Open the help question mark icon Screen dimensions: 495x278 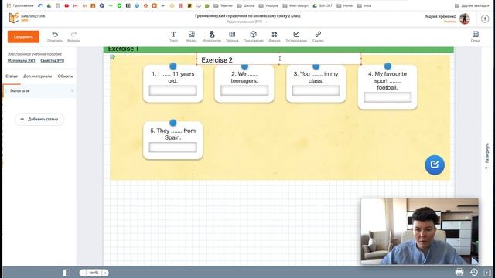click(x=485, y=19)
